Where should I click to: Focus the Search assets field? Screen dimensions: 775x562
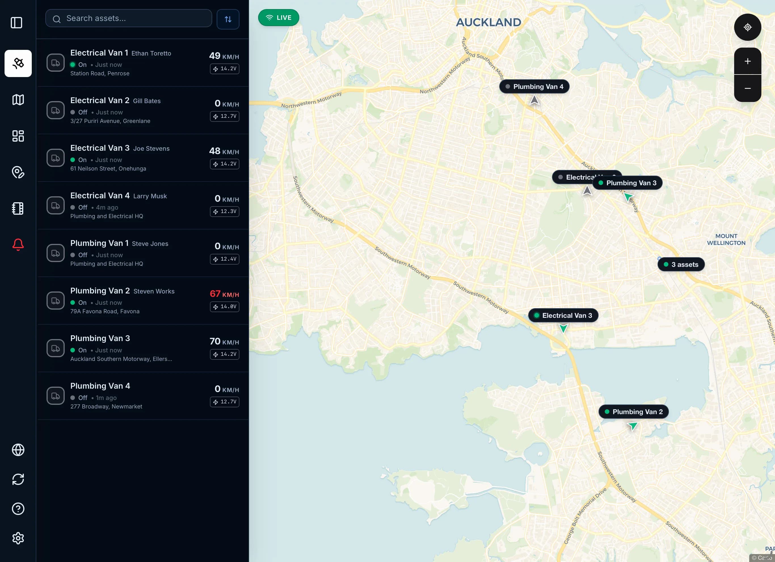[x=129, y=18]
